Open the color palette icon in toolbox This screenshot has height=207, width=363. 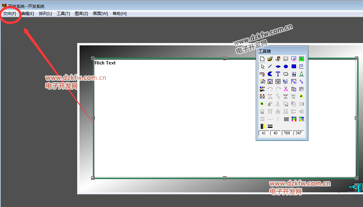point(294,119)
